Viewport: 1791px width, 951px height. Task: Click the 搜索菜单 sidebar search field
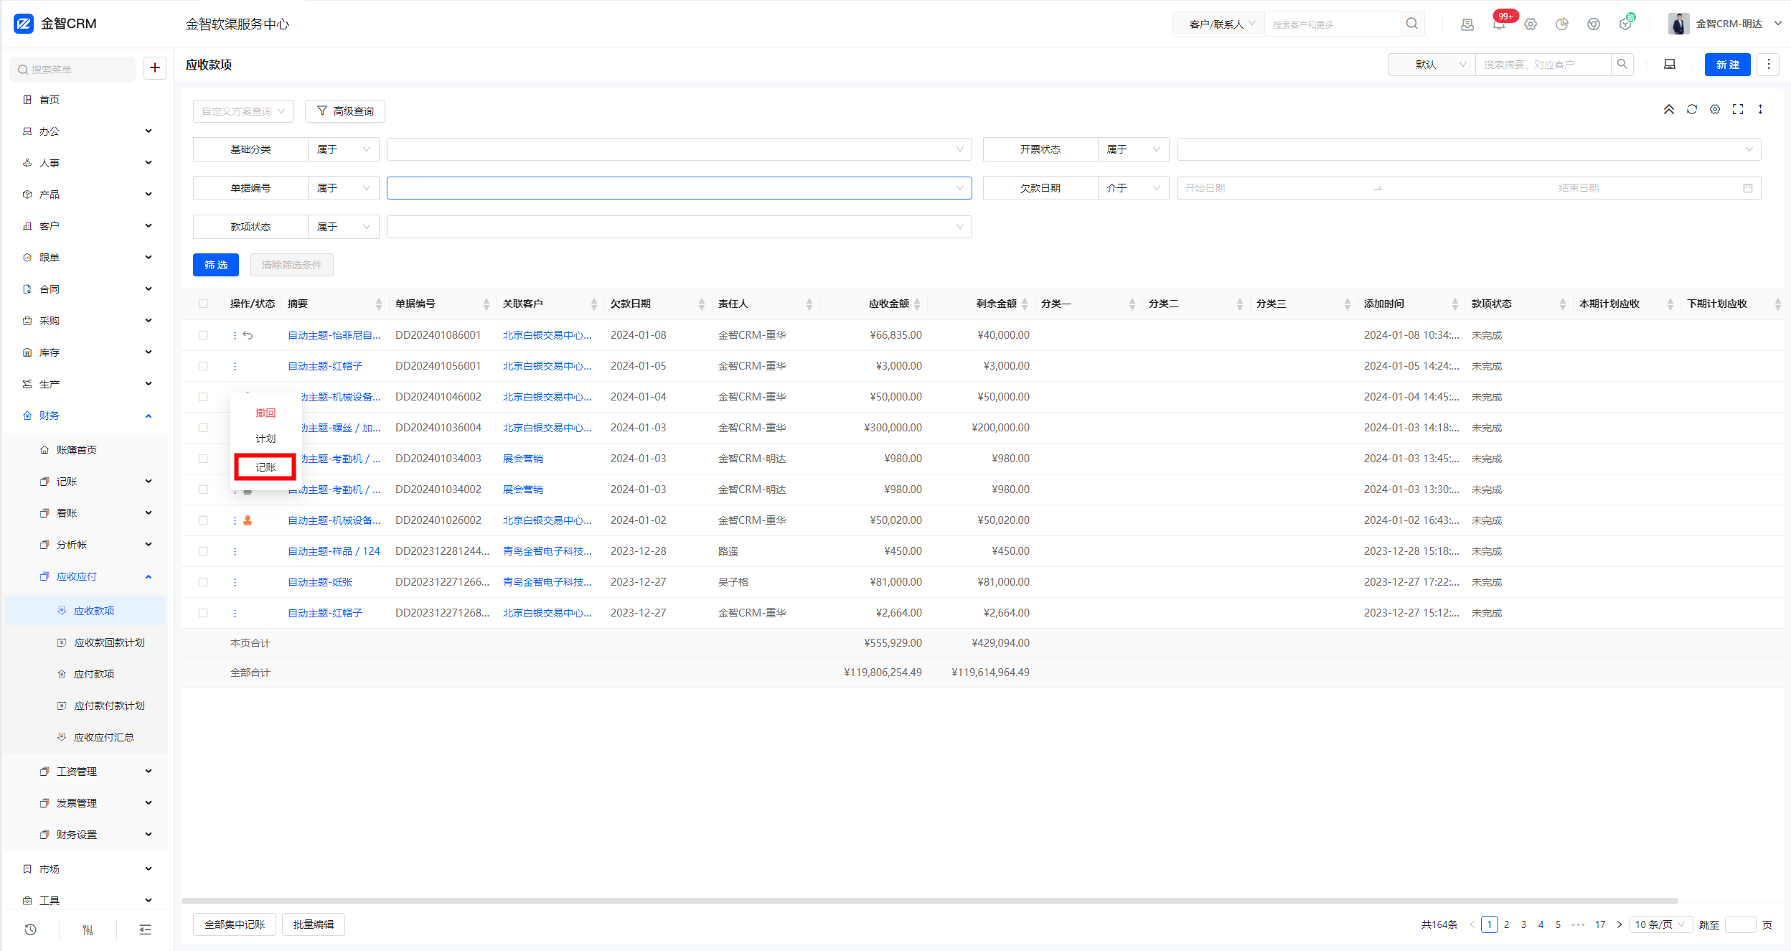click(72, 70)
